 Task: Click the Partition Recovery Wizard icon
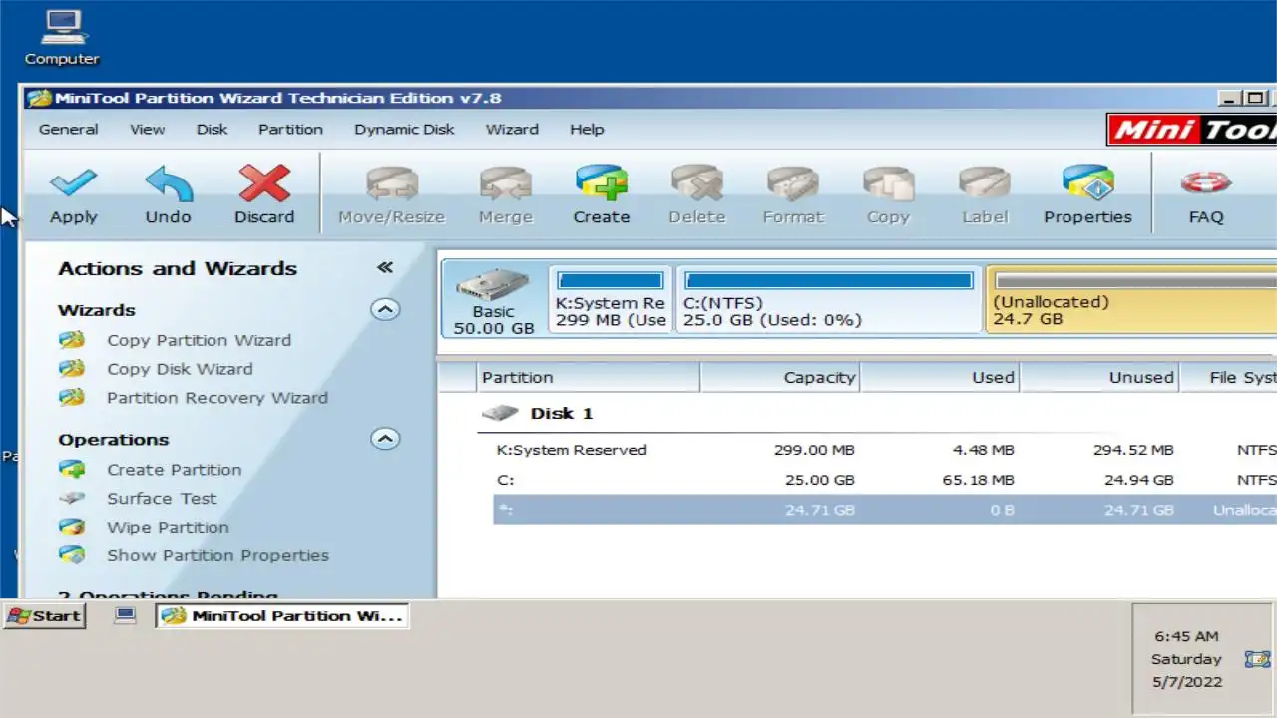[71, 398]
